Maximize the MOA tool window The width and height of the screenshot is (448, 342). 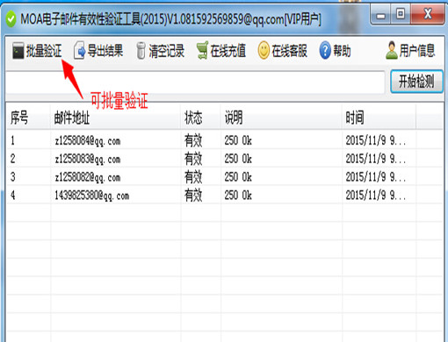401,14
